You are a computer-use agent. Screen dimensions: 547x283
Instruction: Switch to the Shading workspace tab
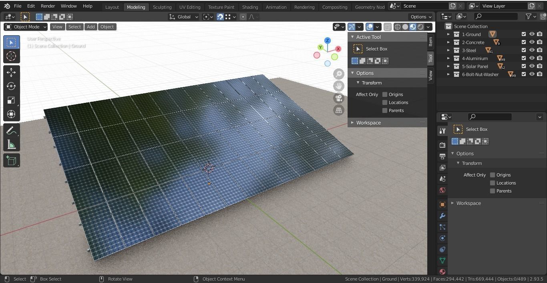tap(250, 7)
